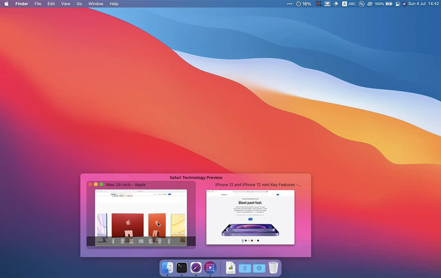Click the date and time clock
The image size is (441, 278).
tap(423, 4)
